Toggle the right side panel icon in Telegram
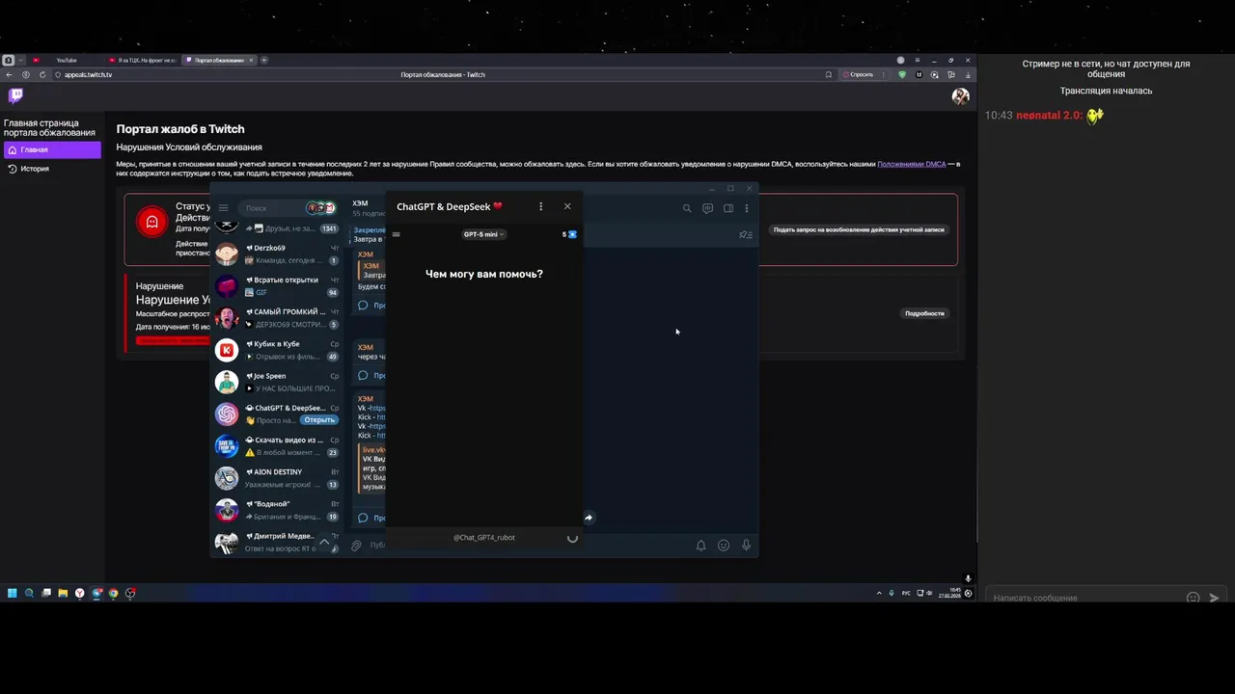Viewport: 1235px width, 694px height. pyautogui.click(x=728, y=208)
